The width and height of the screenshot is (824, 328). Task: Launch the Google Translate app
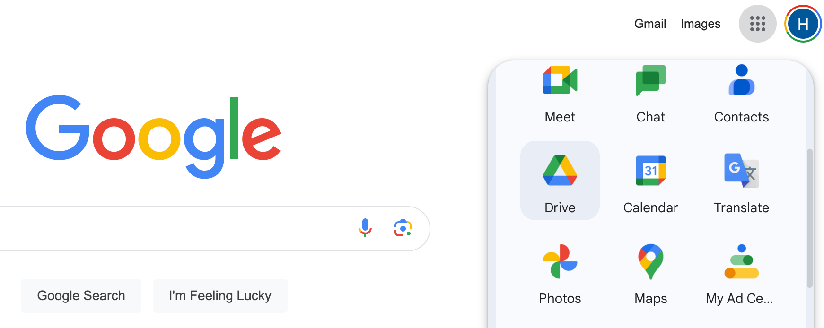click(x=741, y=181)
